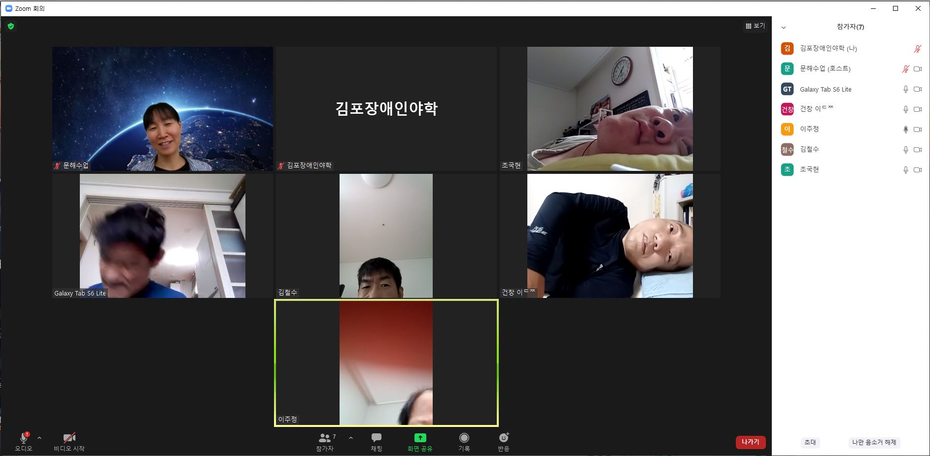This screenshot has width=930, height=456.
Task: Select the Galaxy Tab S6 Lite video tile
Action: (x=163, y=236)
